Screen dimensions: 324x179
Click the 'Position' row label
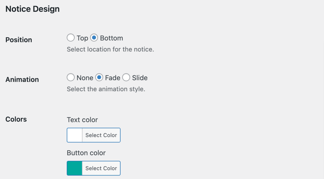19,40
